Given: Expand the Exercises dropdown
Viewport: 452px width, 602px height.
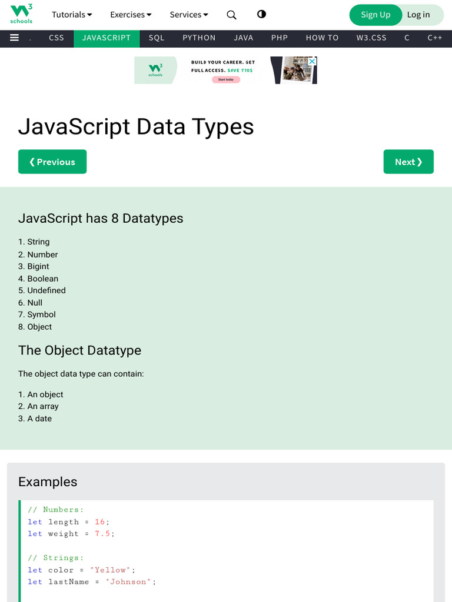Looking at the screenshot, I should pos(131,15).
